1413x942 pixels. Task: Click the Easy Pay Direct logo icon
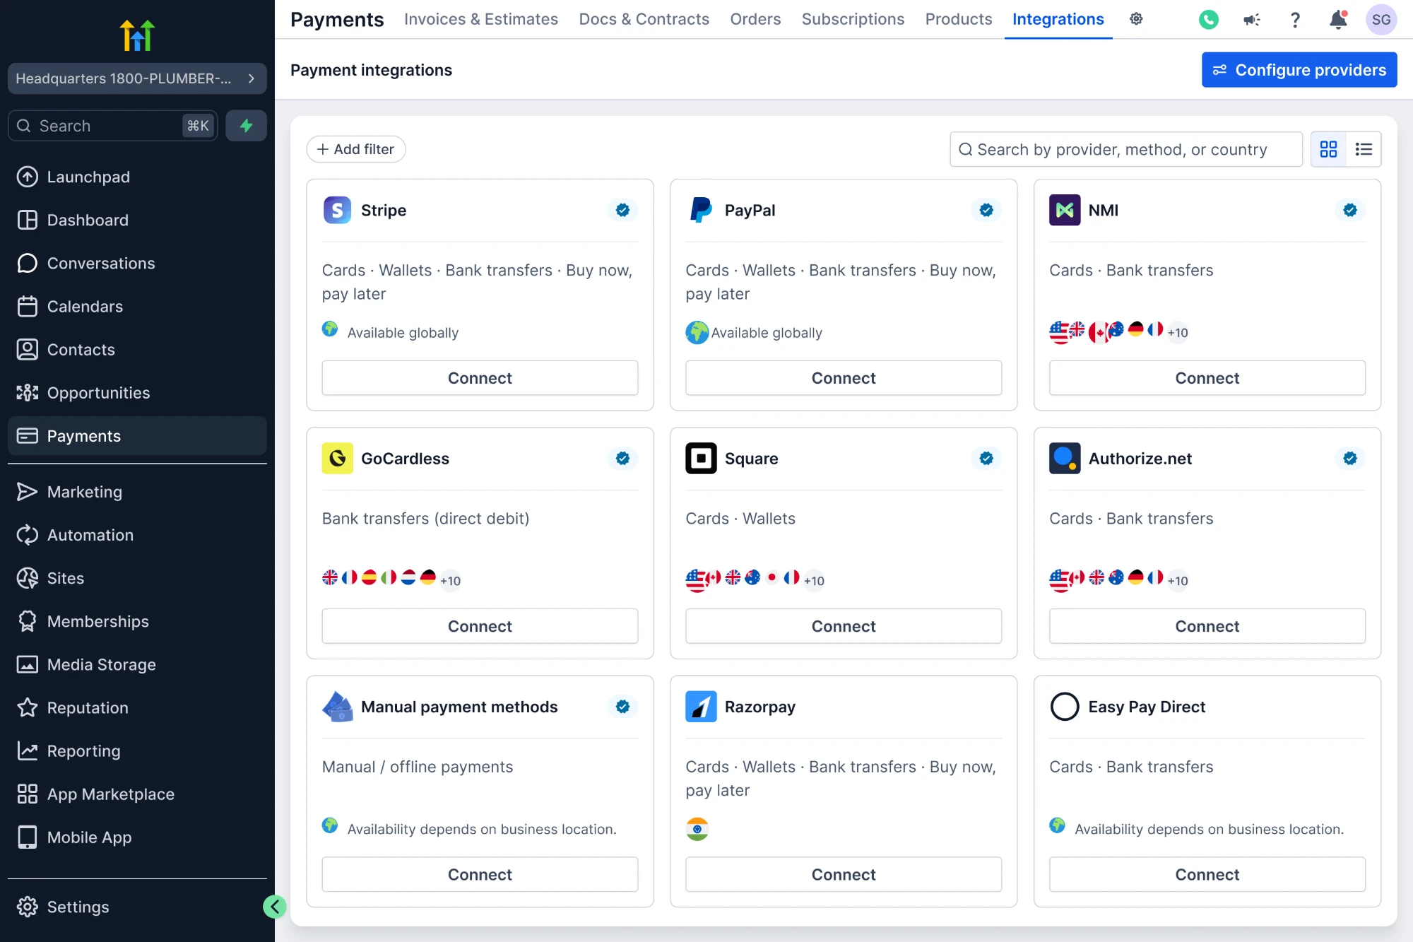point(1065,706)
